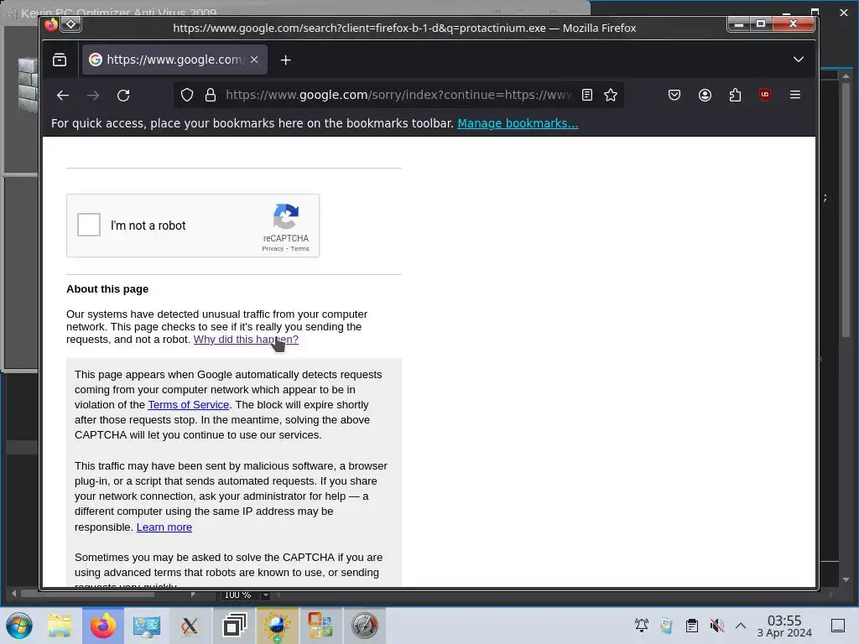The height and width of the screenshot is (644, 859).
Task: Open tracking protection shield icon
Action: 187,96
